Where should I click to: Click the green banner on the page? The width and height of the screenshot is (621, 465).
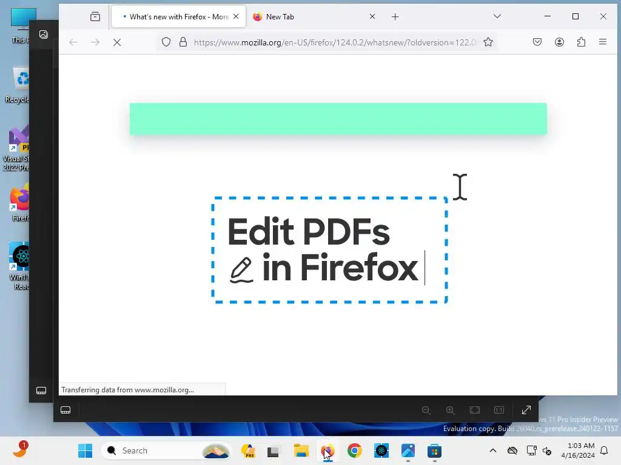pyautogui.click(x=338, y=119)
